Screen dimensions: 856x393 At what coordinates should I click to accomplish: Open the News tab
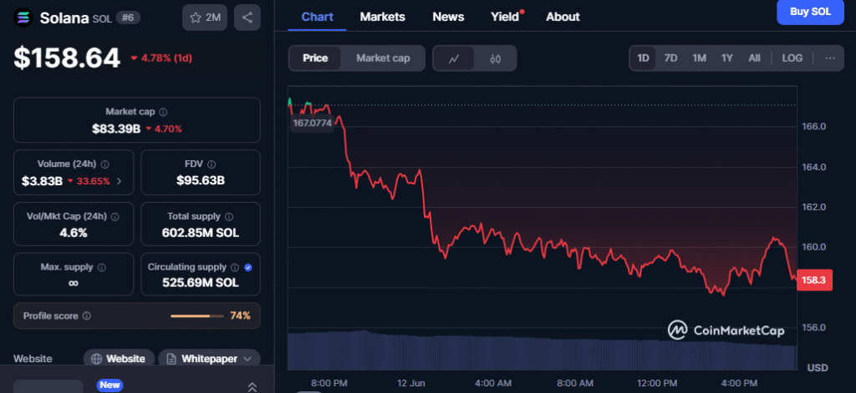(448, 17)
